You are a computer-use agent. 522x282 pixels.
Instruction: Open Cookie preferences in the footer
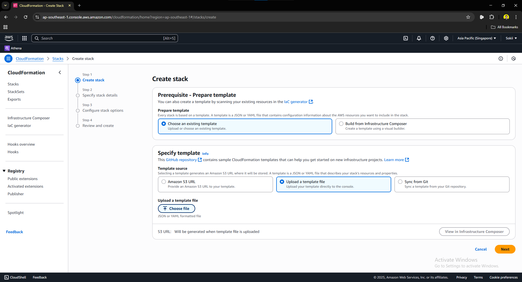pos(504,277)
